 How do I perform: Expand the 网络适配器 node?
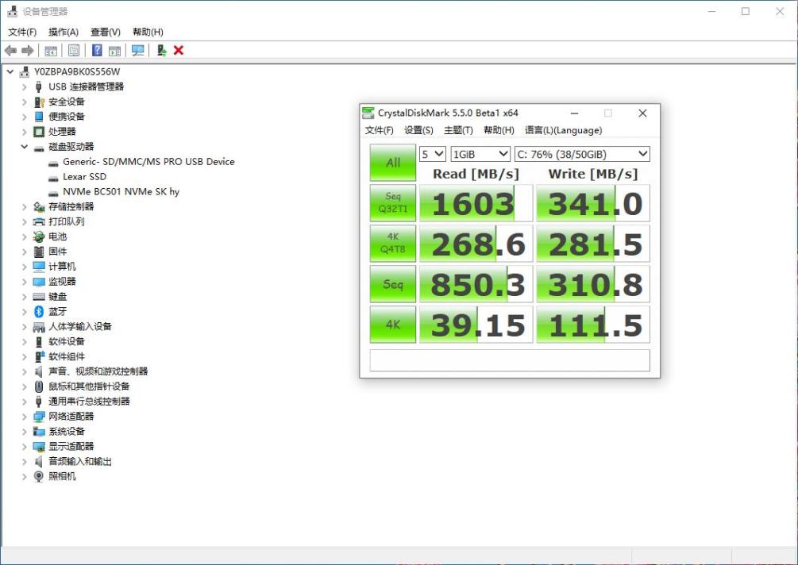24,417
